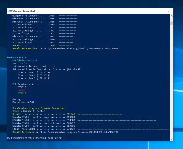Click the PowerShell icon in the title bar
The height and width of the screenshot is (149, 183).
[x=10, y=11]
